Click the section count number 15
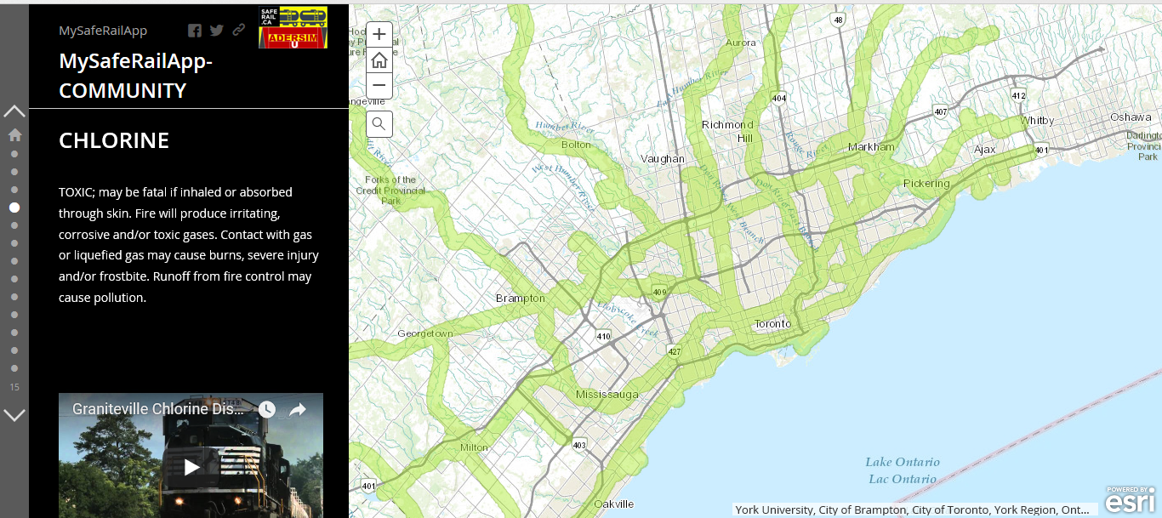The width and height of the screenshot is (1162, 518). (x=14, y=387)
